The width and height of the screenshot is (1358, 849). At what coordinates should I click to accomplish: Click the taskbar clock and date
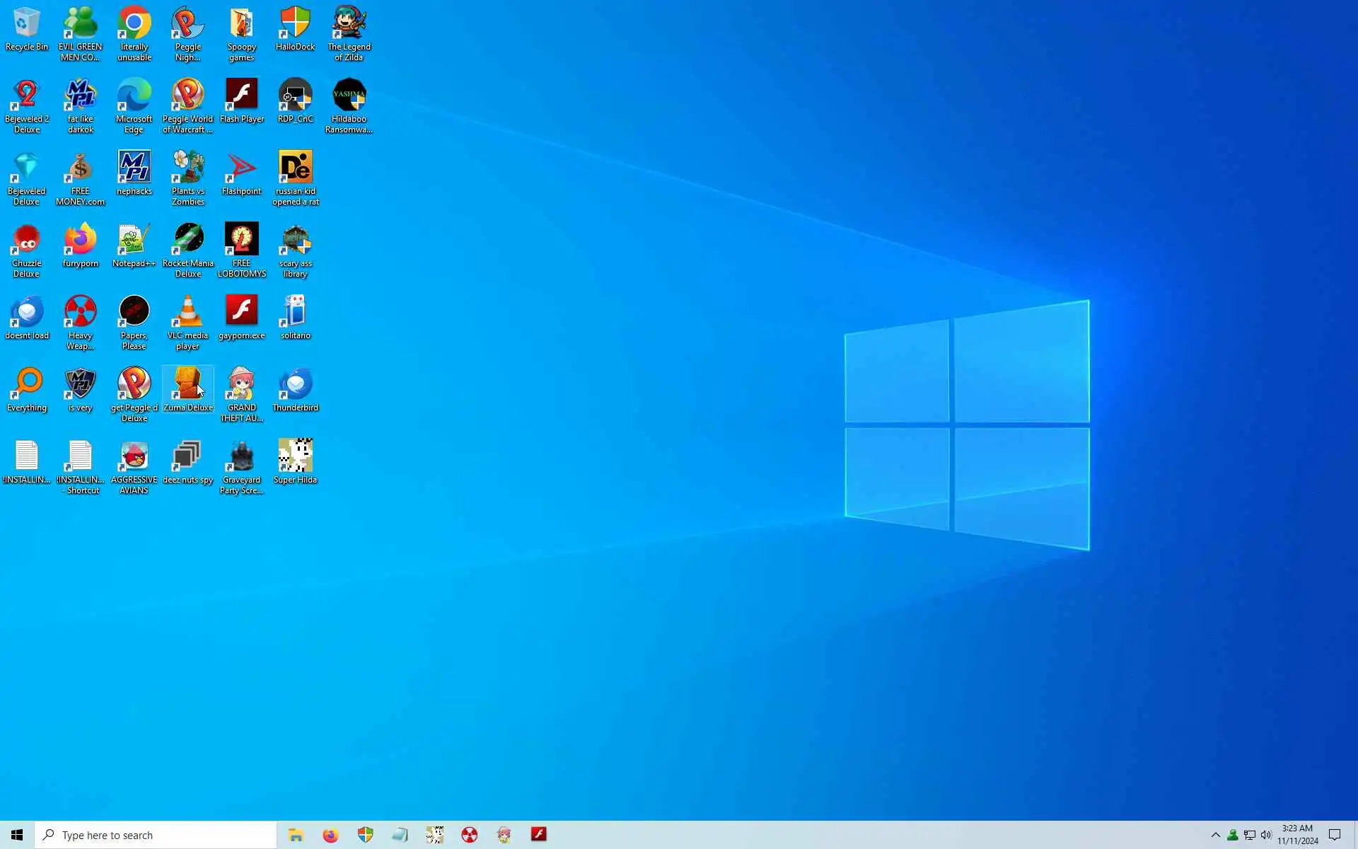click(1297, 835)
